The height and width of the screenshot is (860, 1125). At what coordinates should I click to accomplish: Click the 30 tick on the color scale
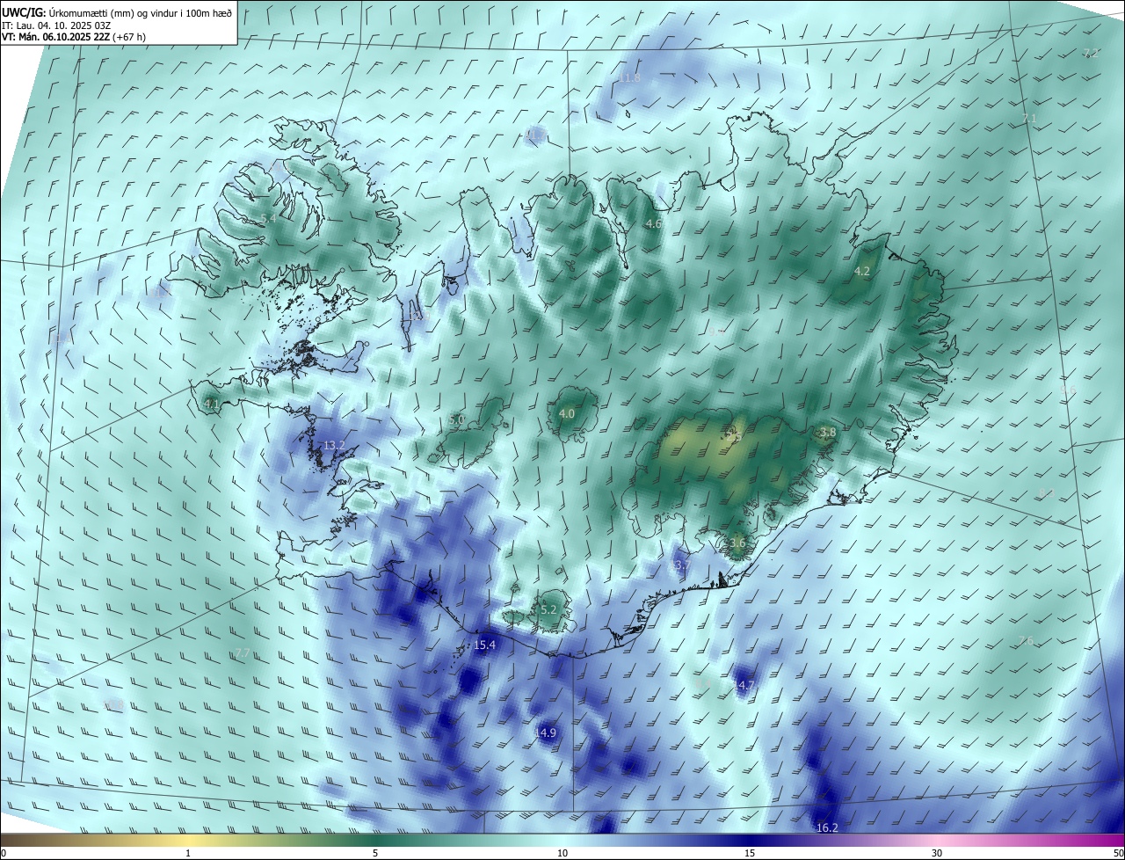click(x=937, y=853)
